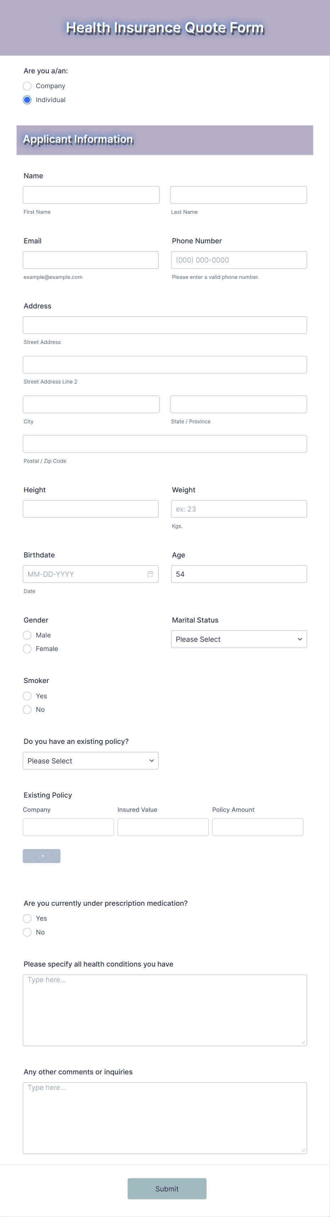The width and height of the screenshot is (330, 1217).
Task: Open the Birthdate calendar picker
Action: pos(150,574)
